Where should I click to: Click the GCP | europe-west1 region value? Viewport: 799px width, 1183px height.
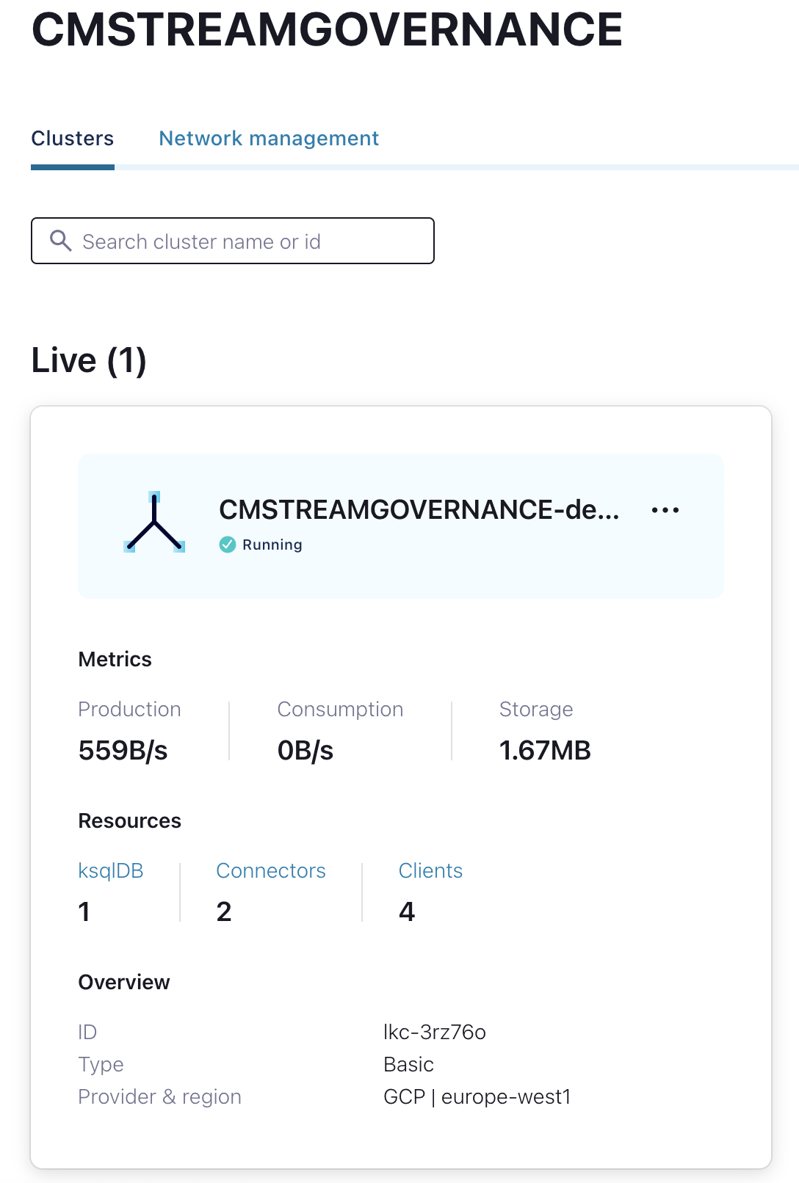(x=477, y=1096)
